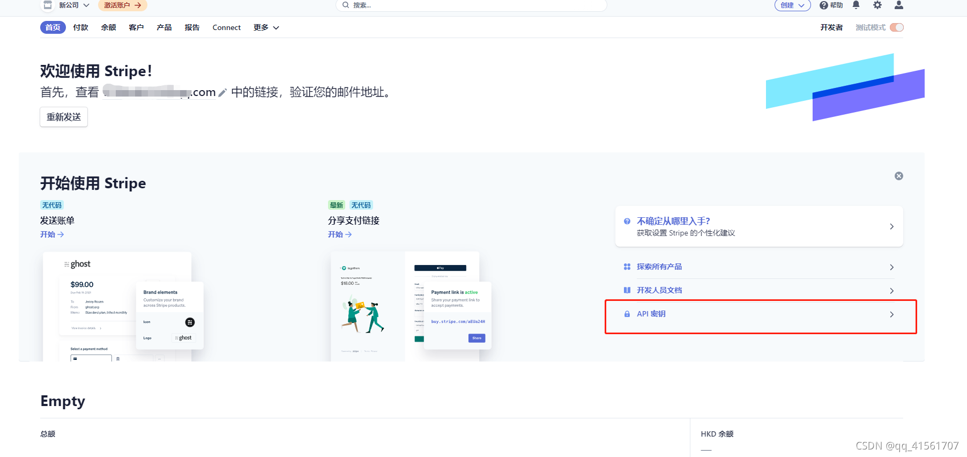View the 报告 reports tab

click(192, 27)
